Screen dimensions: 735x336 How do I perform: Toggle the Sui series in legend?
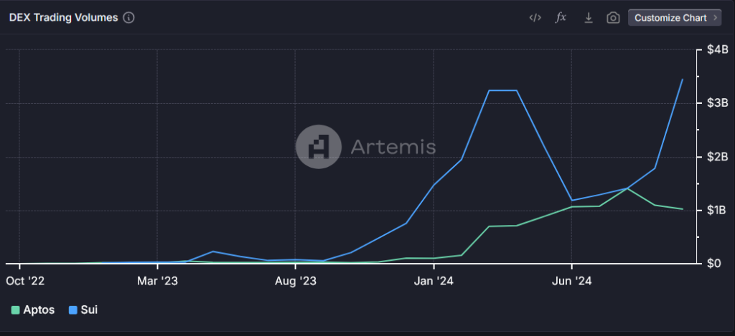(83, 309)
